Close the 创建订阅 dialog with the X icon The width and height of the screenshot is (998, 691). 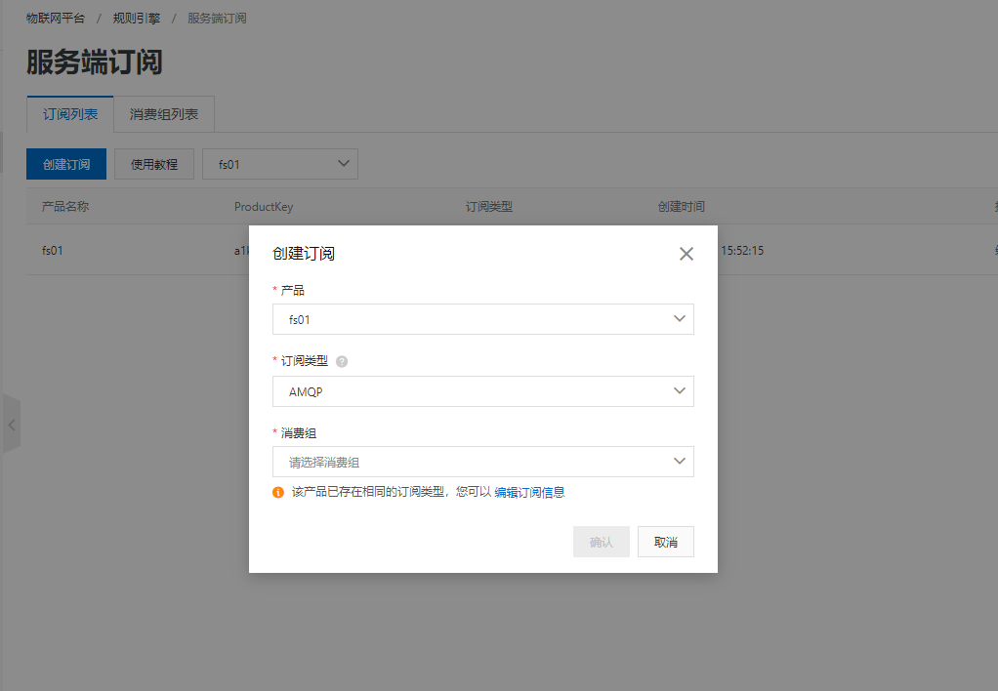point(686,254)
